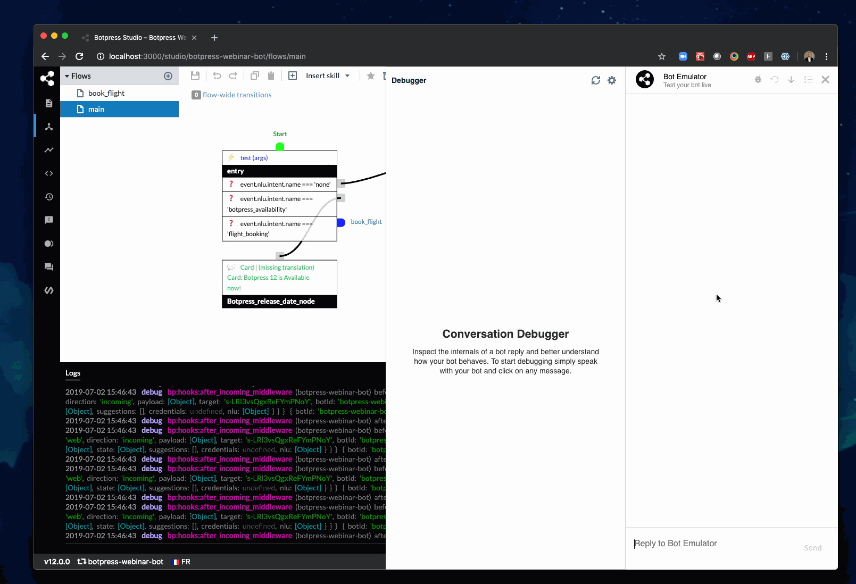
Task: Follow the book_flight sub-flow link
Action: tap(366, 222)
